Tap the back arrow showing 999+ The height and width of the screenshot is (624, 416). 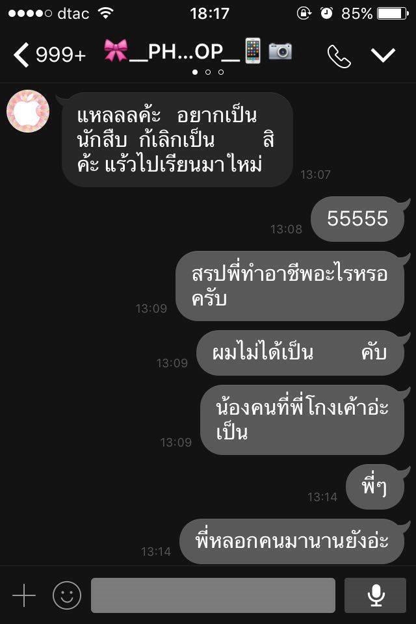click(50, 55)
